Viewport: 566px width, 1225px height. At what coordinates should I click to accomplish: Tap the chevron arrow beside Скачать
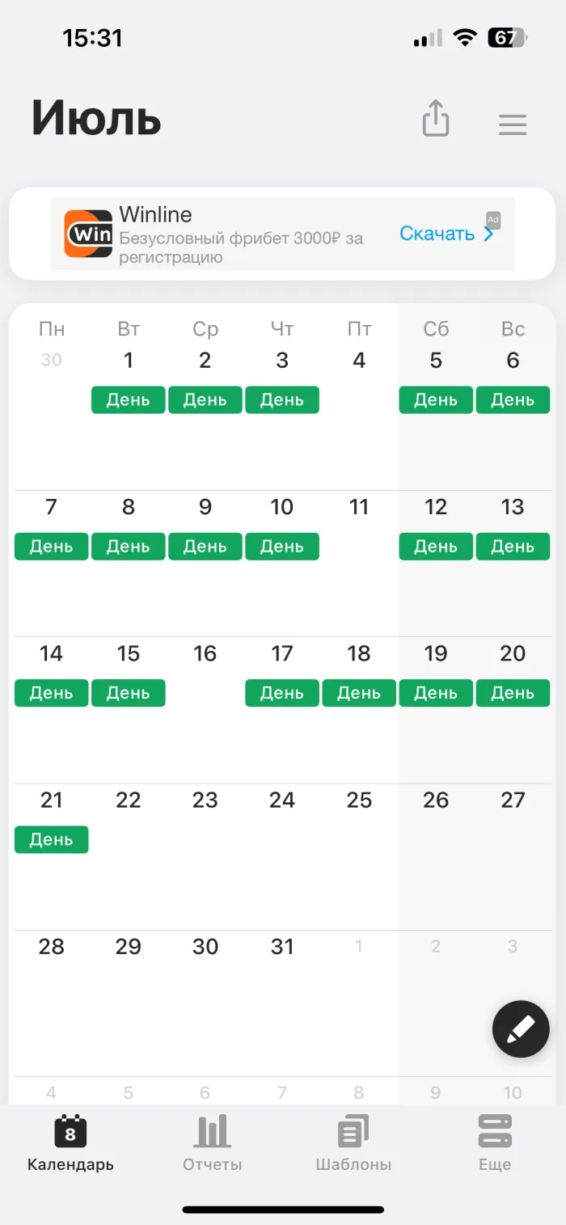click(488, 234)
